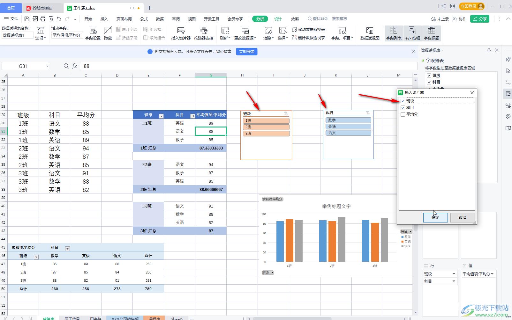
Task: Click 数学 blue legend swatch in chart
Action: point(403,237)
